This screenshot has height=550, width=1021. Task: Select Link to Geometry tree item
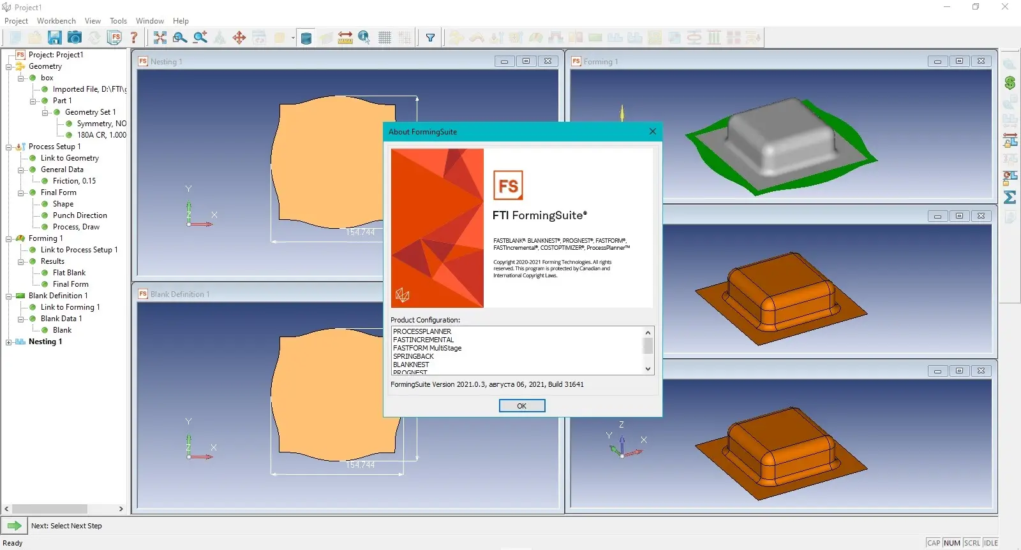pos(70,158)
